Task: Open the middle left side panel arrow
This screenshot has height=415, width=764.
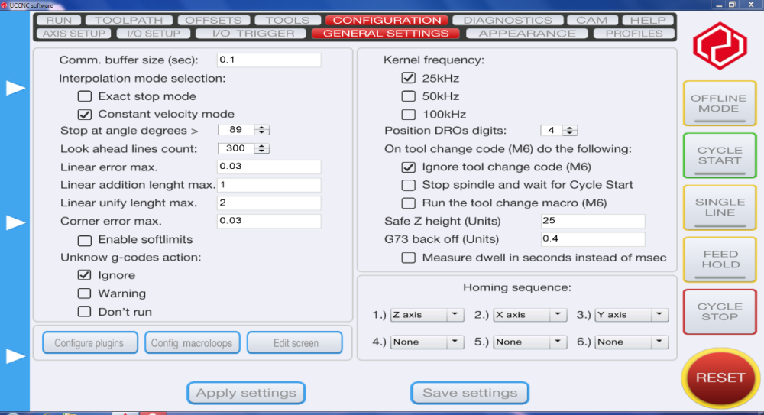Action: (15, 222)
